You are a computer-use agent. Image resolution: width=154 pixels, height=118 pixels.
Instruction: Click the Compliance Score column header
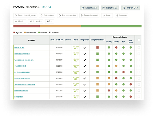[x=97, y=40]
